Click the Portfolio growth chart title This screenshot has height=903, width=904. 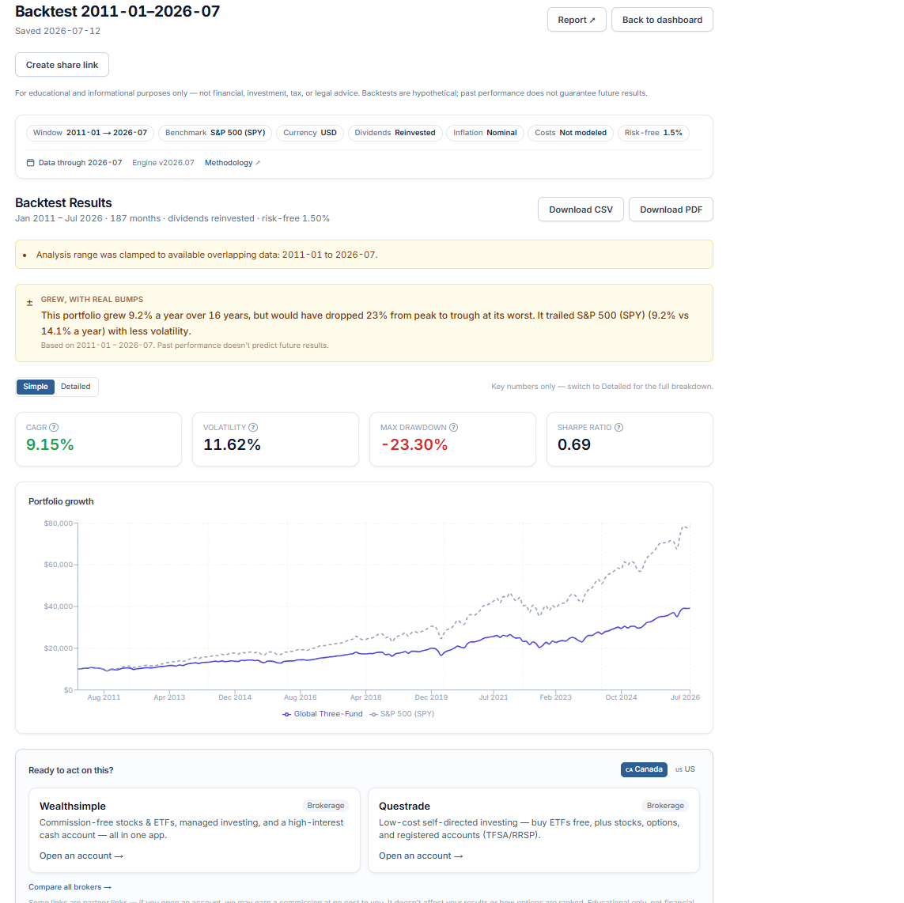(61, 501)
